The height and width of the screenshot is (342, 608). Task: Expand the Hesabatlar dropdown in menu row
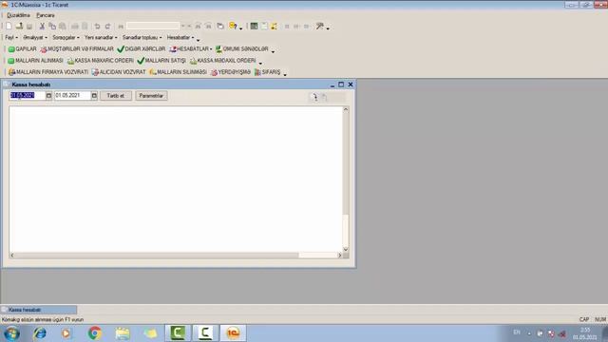tap(180, 38)
